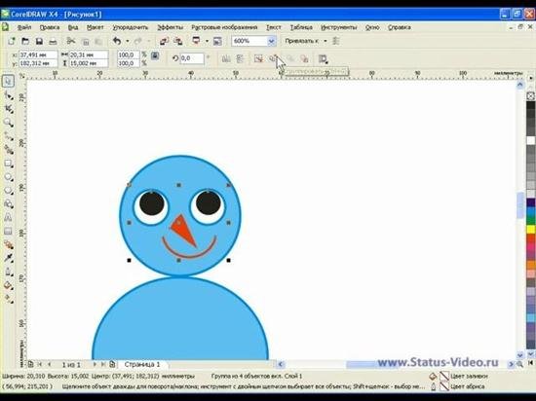Image resolution: width=536 pixels, height=401 pixels.
Task: Click the Open file icon
Action: tap(25, 41)
